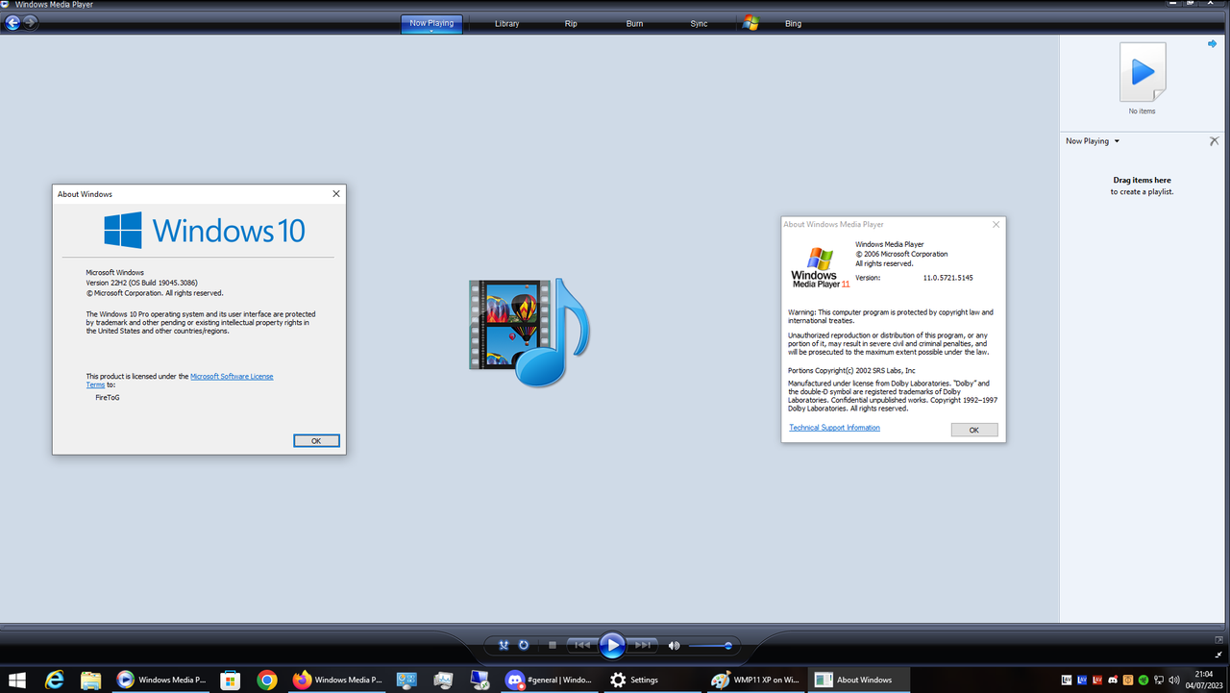Skip to the next track
1230x693 pixels.
pyautogui.click(x=643, y=646)
